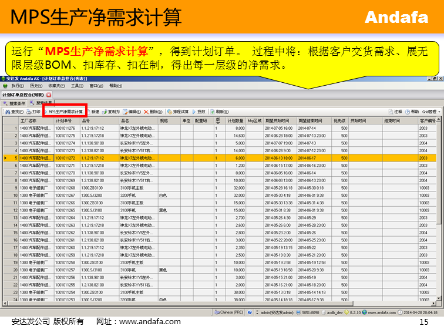
Task: Close the 计划订单总控台(列表) tab
Action: click(49, 94)
